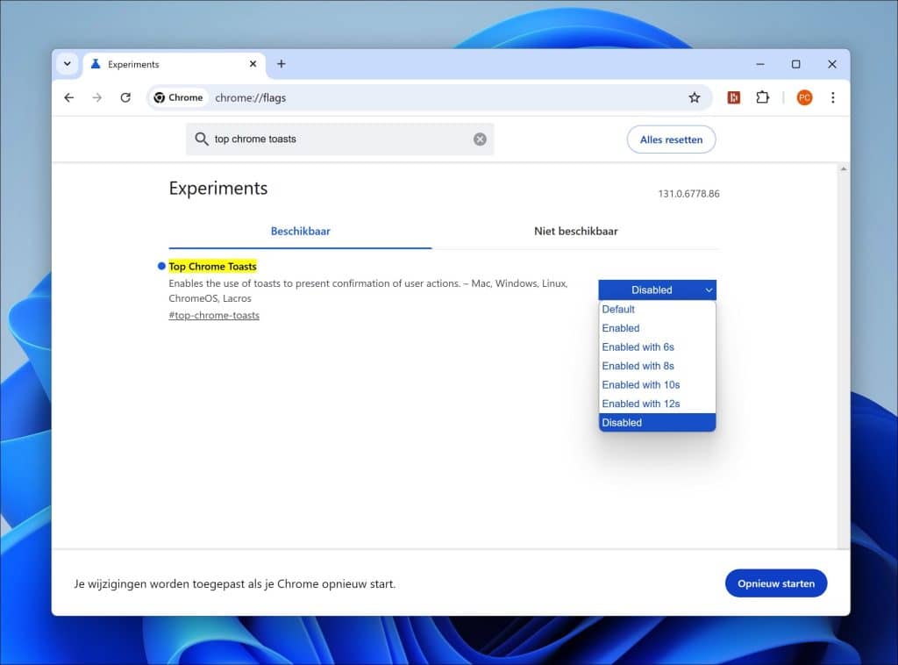The image size is (898, 665).
Task: Click the Top Chrome Toasts title
Action: (x=212, y=267)
